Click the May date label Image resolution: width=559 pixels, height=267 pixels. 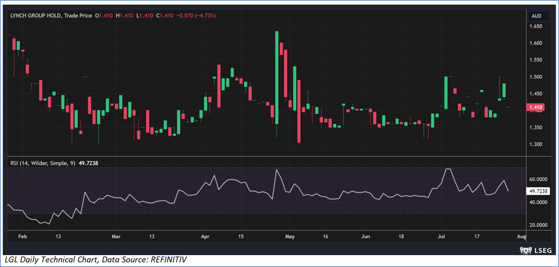point(290,236)
